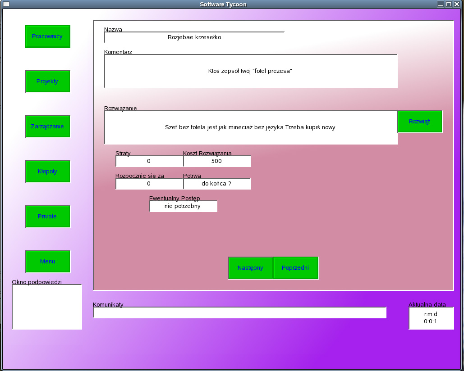Go to the Projekty screen
Viewport: 464px width, 371px height.
[x=47, y=81]
